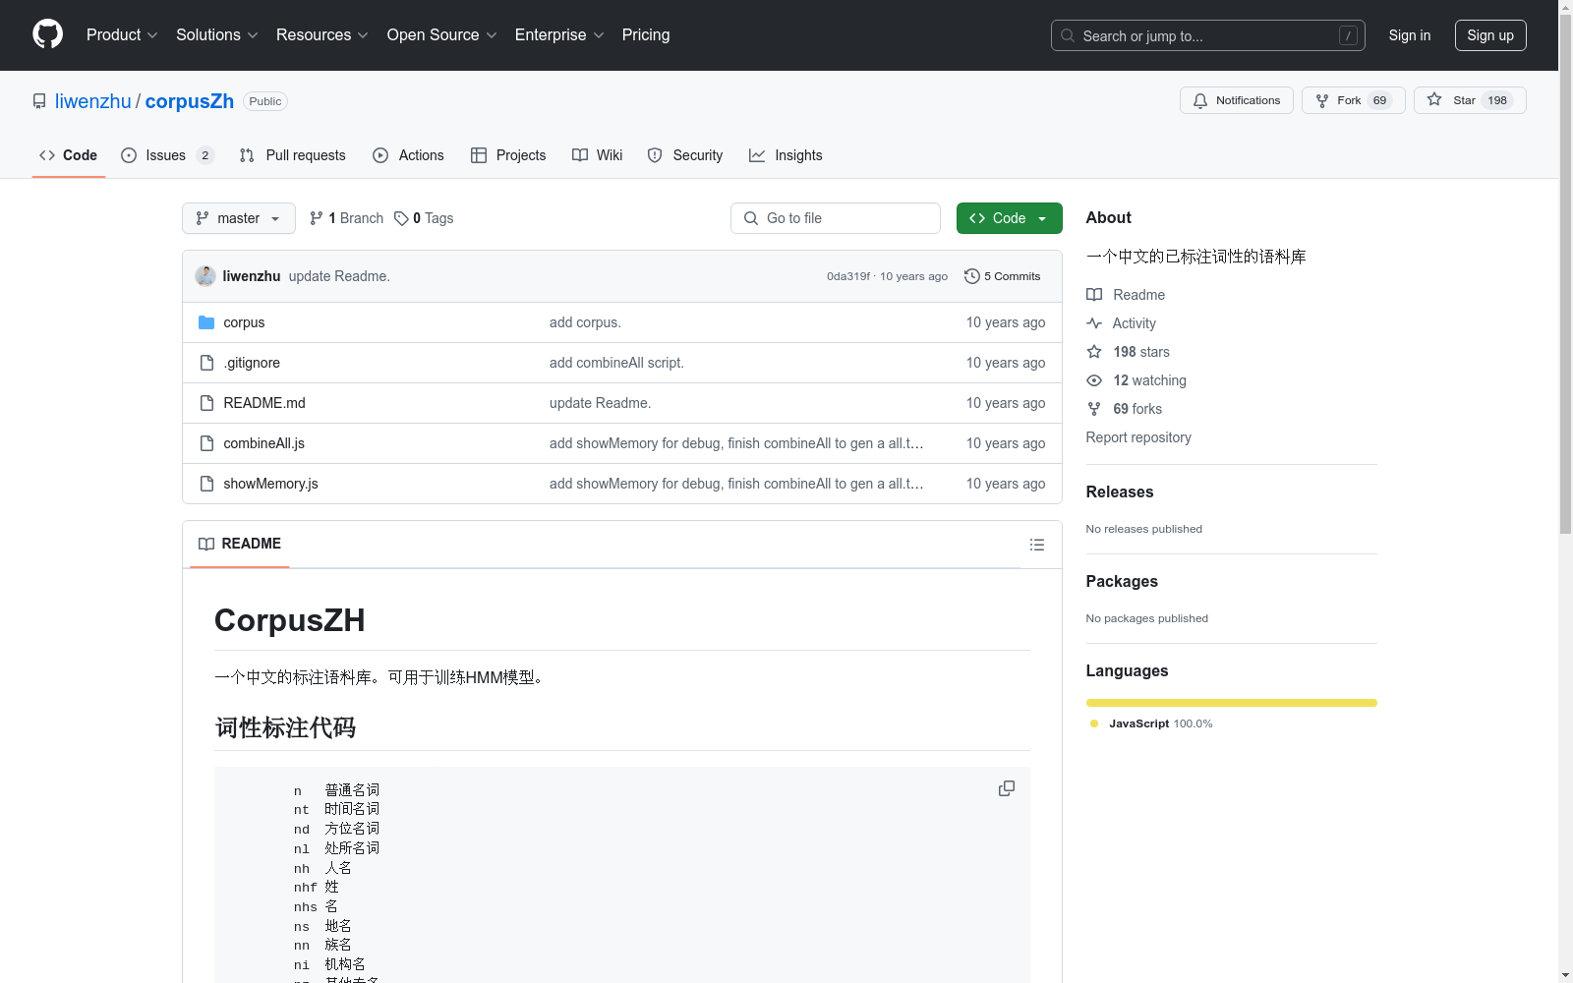The width and height of the screenshot is (1573, 983).
Task: Open the corpusZh repository link
Action: coord(190,101)
